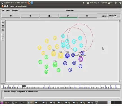
Task: Open the kks user menu
Action: click(x=110, y=3)
